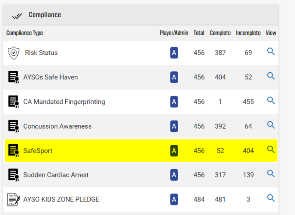
Task: Click the Risk Status shield icon
Action: 13,53
